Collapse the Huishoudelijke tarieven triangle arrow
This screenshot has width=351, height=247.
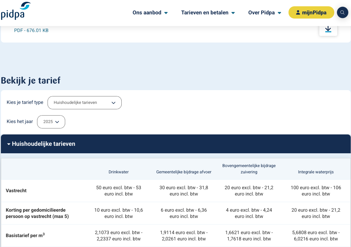pyautogui.click(x=9, y=144)
